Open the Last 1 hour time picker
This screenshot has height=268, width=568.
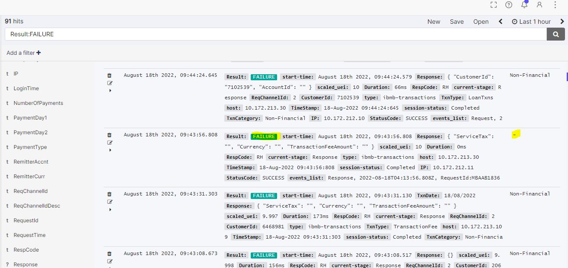coord(531,22)
